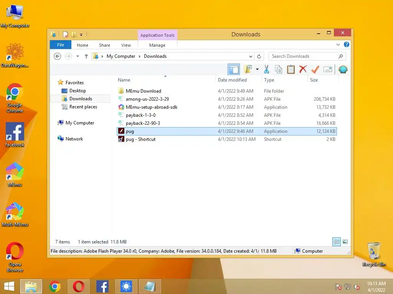Screen dimensions: 393x294
Task: Open the MEmu desktop shortcut
Action: (15, 175)
